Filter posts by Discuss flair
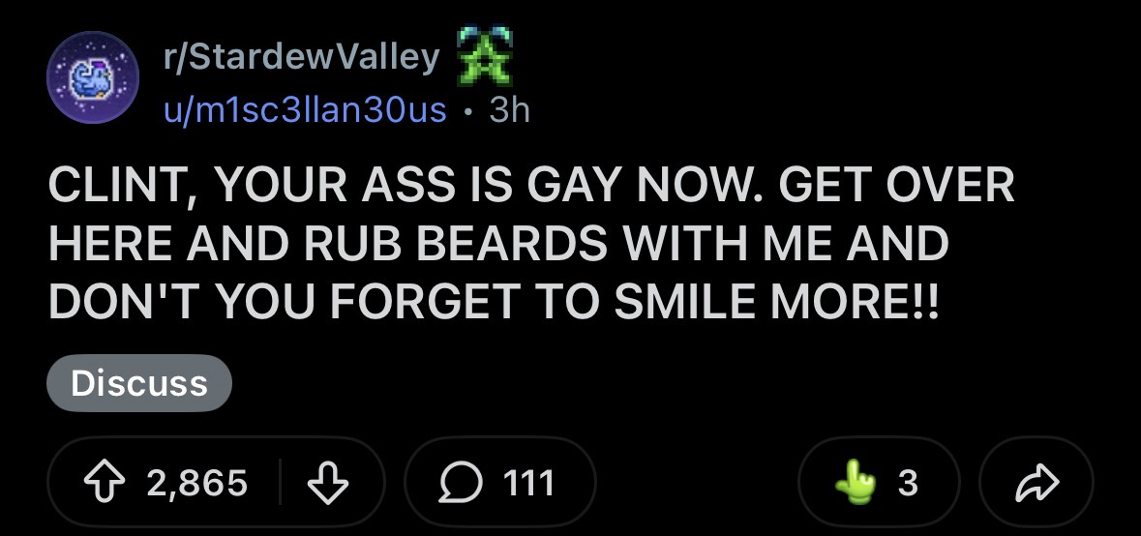1141x536 pixels. pos(139,383)
